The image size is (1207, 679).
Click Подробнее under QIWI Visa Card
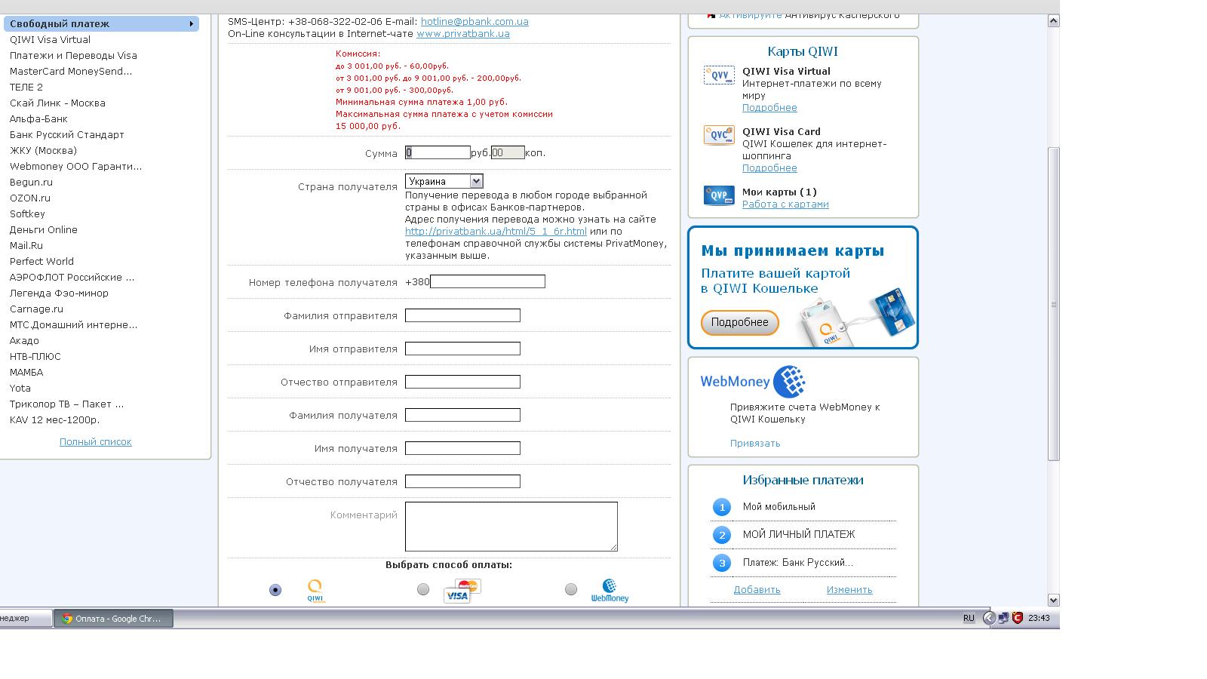coord(769,168)
